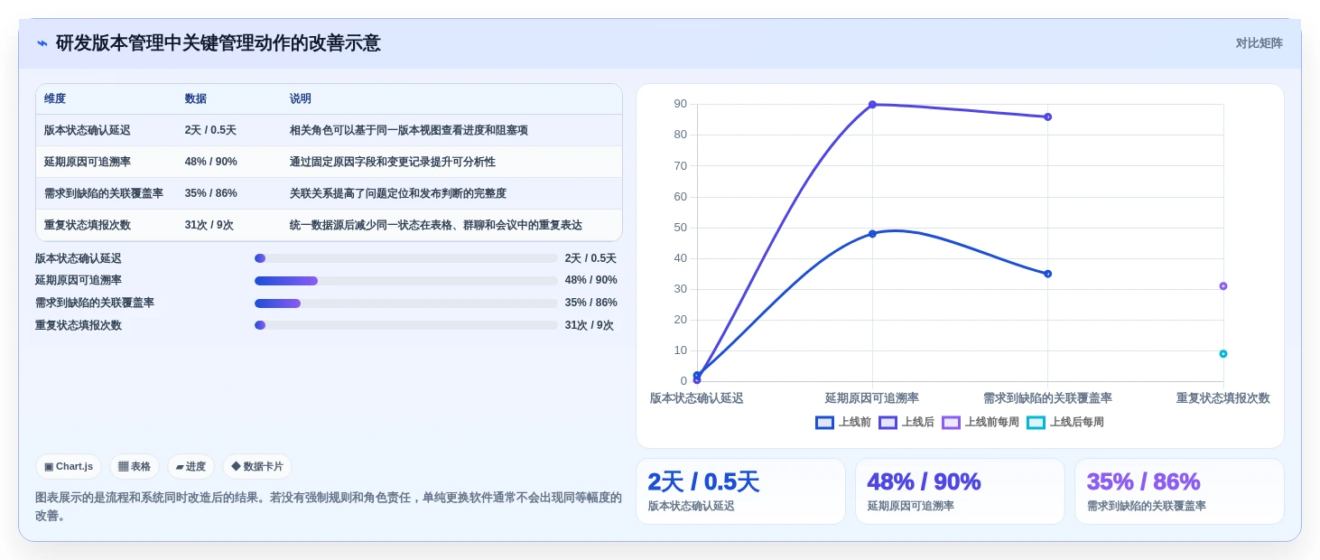Click the 上线后 data point at 90
The width and height of the screenshot is (1320, 560).
tap(872, 105)
